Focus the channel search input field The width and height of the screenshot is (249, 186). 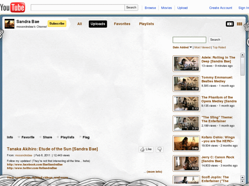click(189, 40)
